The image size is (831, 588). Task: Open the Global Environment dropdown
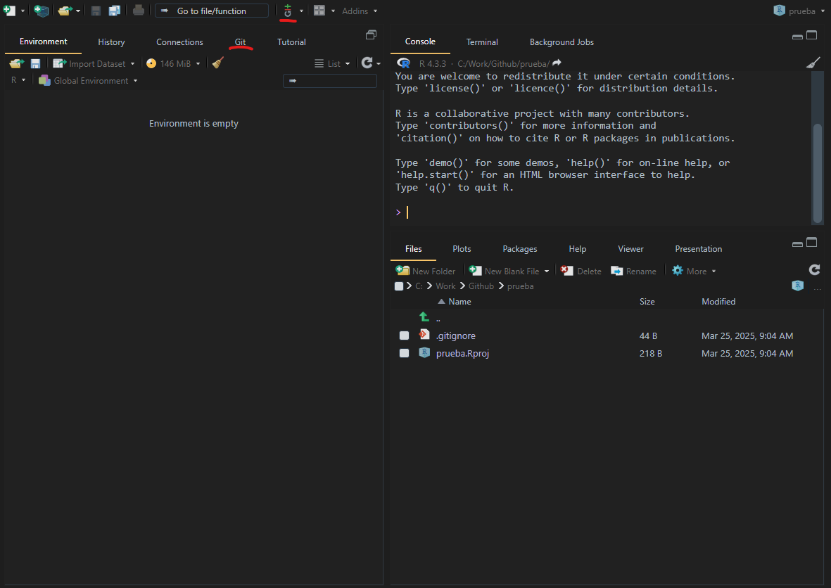(88, 80)
